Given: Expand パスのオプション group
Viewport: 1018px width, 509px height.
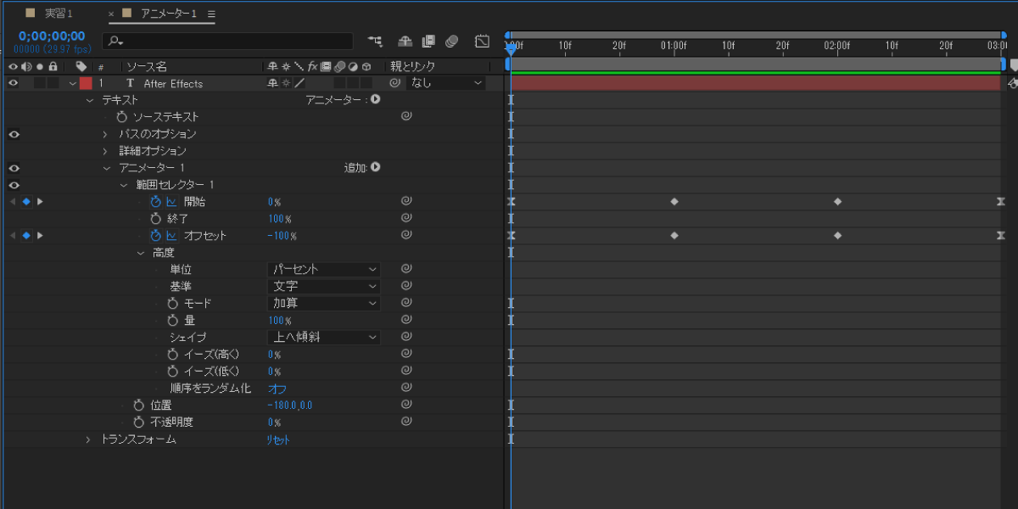Looking at the screenshot, I should (x=106, y=134).
